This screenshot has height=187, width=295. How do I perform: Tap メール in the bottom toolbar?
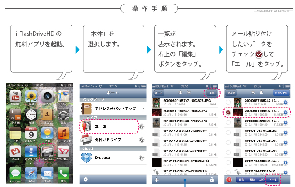(273, 180)
